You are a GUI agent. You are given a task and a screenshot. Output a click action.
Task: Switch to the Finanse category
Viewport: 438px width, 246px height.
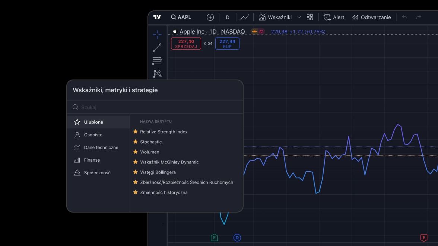[x=92, y=160]
